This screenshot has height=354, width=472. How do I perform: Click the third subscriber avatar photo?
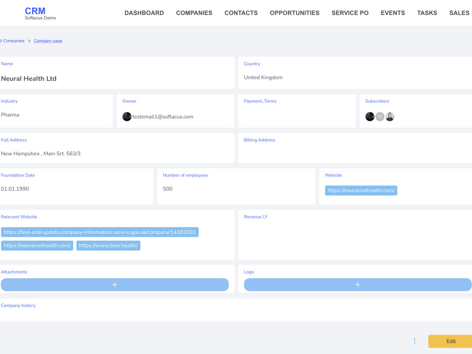(x=389, y=117)
